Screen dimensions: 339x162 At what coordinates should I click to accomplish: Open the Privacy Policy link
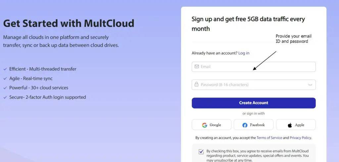(x=300, y=138)
